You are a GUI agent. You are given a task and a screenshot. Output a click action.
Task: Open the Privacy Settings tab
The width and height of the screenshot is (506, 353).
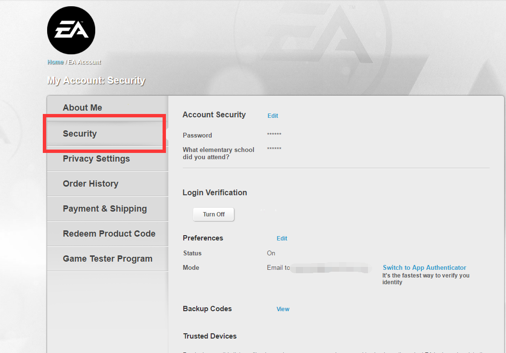click(x=107, y=159)
